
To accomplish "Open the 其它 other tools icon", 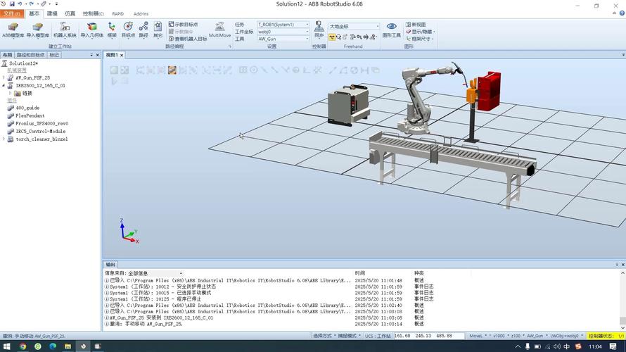I will pyautogui.click(x=158, y=30).
